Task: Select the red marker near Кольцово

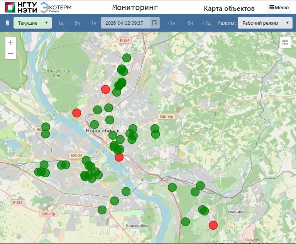Action: point(213,225)
